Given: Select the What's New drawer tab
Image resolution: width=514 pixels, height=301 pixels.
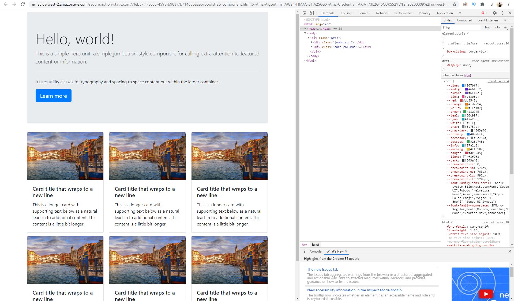Looking at the screenshot, I should pos(335,251).
